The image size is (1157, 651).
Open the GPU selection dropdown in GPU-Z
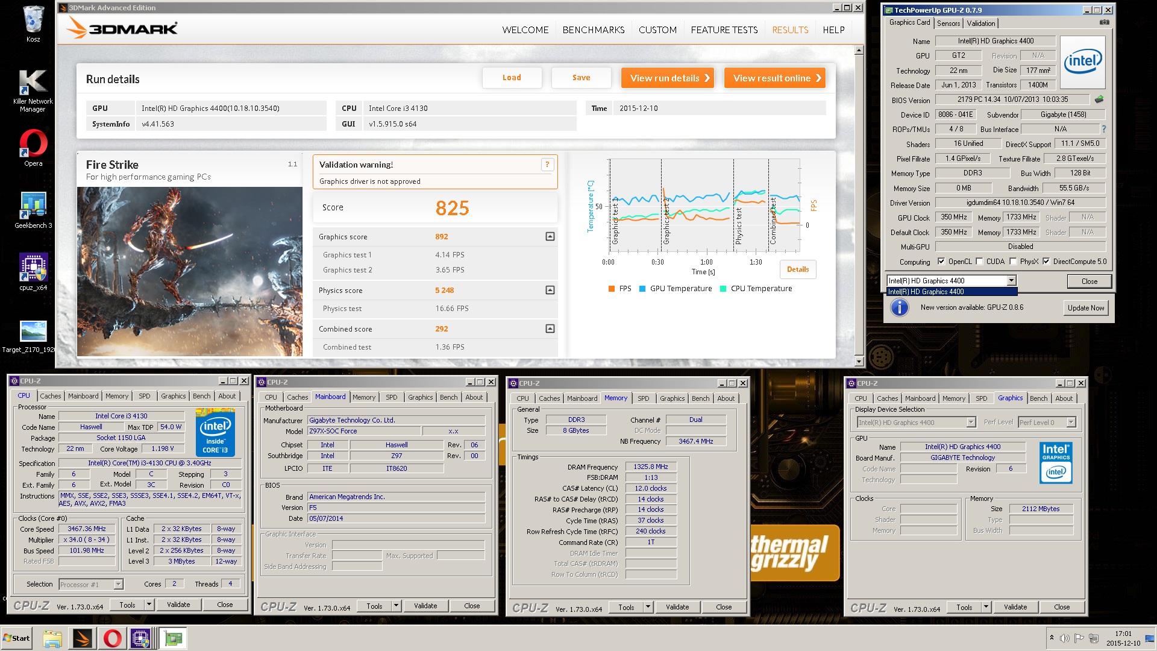tap(1011, 280)
